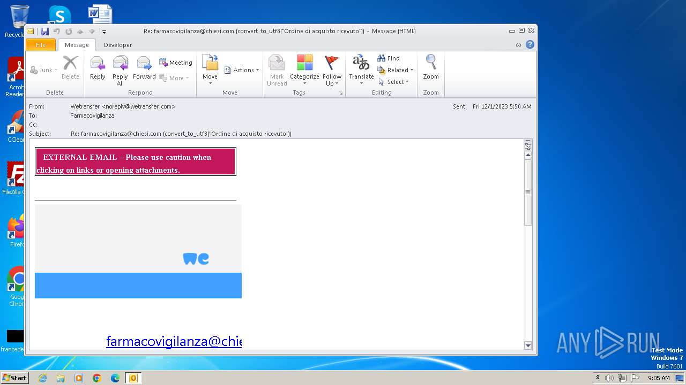The image size is (686, 385).
Task: Open the Windows Start menu
Action: point(14,378)
